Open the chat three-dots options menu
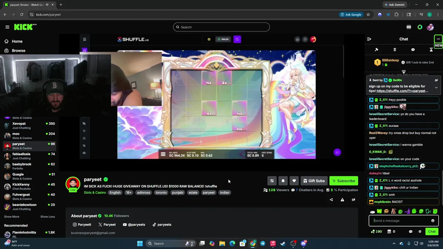 [438, 39]
